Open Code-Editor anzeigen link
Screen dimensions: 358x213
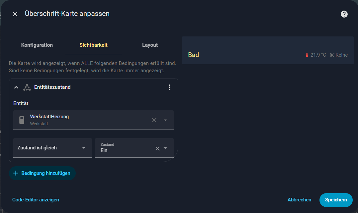36,200
